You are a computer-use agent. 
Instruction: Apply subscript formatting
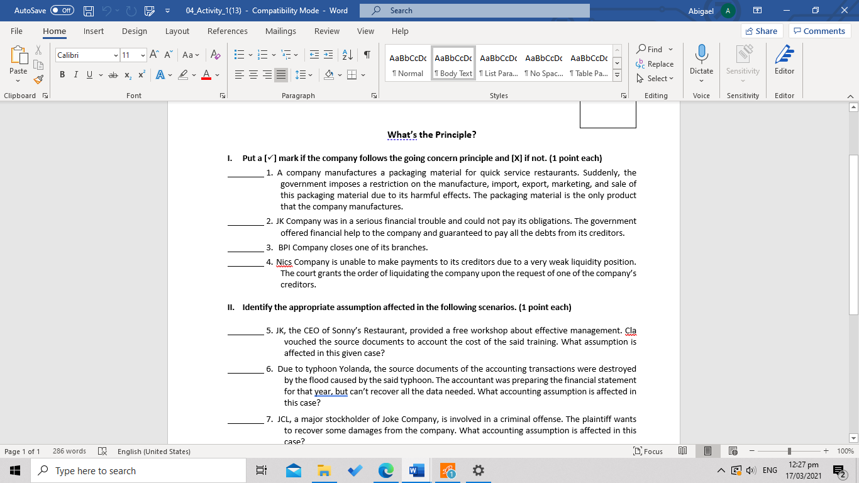(128, 75)
